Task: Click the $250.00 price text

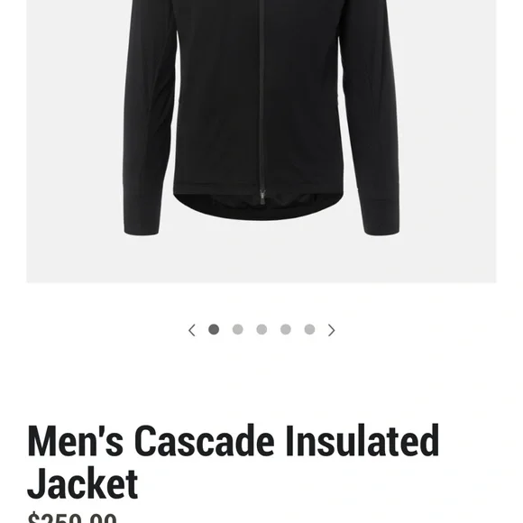Action: point(72,518)
